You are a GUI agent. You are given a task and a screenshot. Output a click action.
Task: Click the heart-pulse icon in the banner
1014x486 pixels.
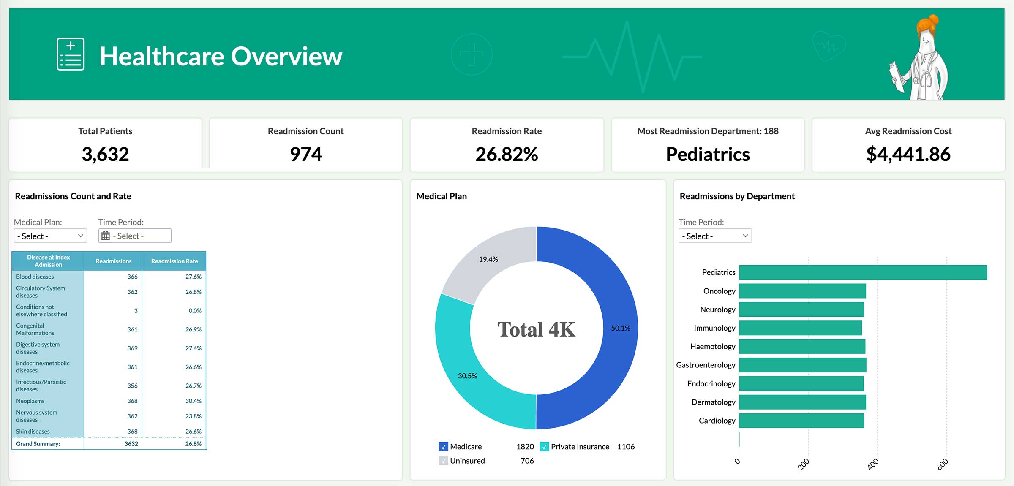coord(829,46)
